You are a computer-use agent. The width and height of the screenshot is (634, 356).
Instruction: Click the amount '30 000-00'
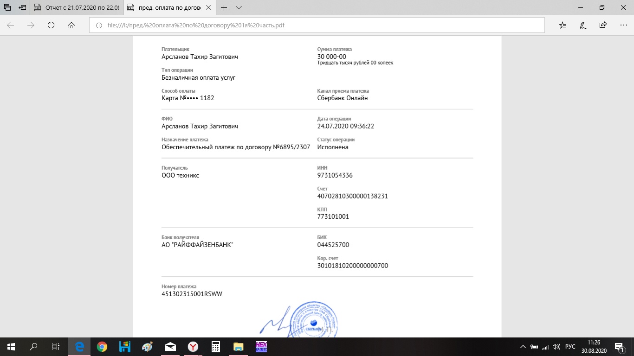(331, 57)
